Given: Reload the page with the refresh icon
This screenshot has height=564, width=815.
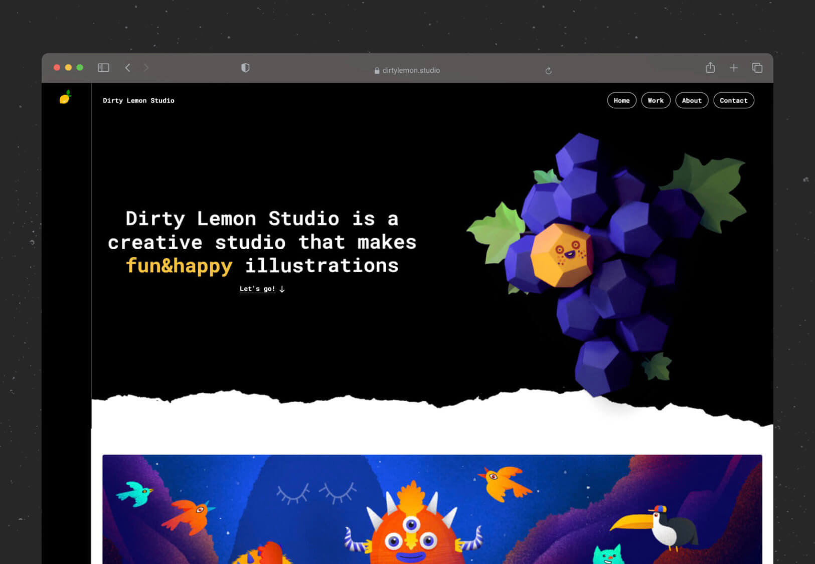Looking at the screenshot, I should pyautogui.click(x=549, y=71).
